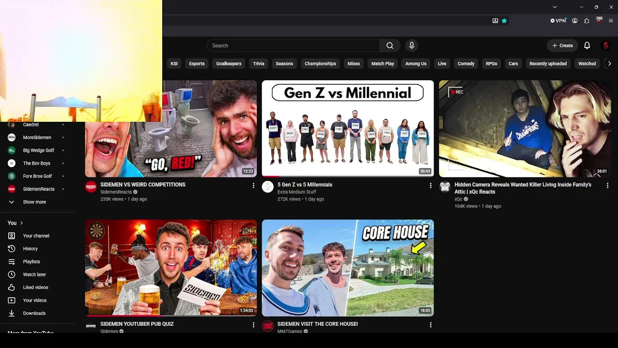Open options menu for SIDEMEN VS WEIRD COMPETITIONS

point(253,185)
